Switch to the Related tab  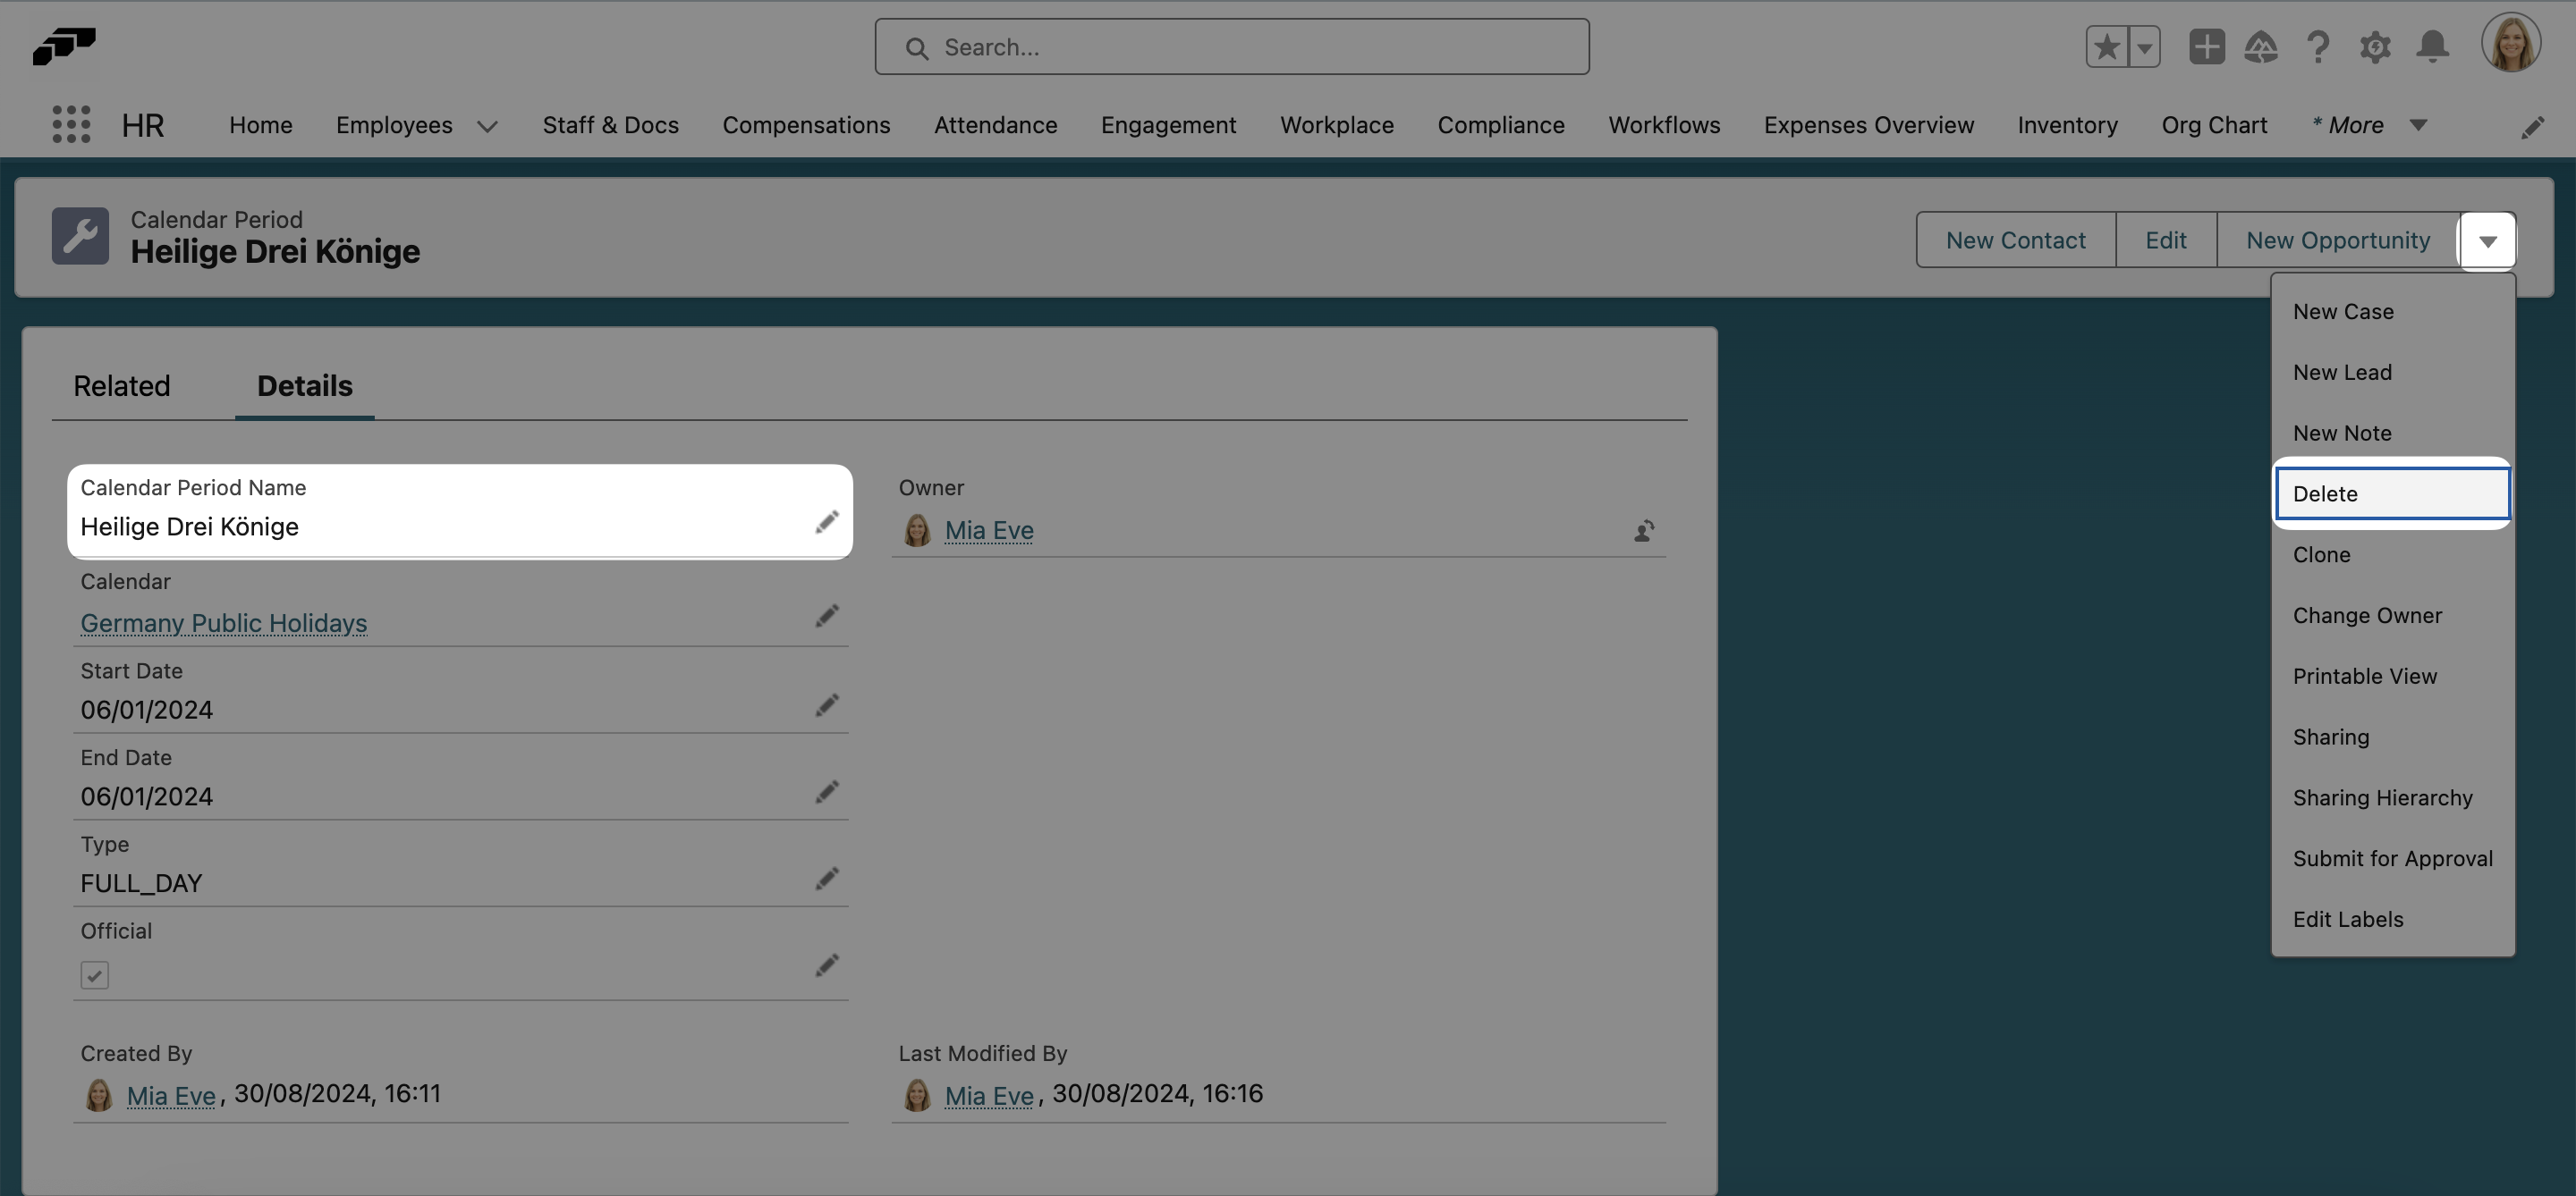click(122, 385)
